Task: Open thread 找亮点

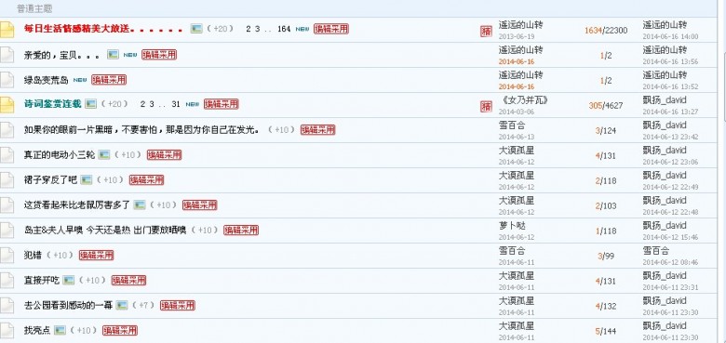Action: pyautogui.click(x=37, y=331)
